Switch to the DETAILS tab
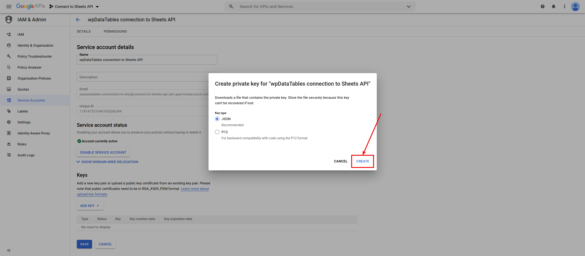This screenshot has height=256, width=585. [84, 31]
